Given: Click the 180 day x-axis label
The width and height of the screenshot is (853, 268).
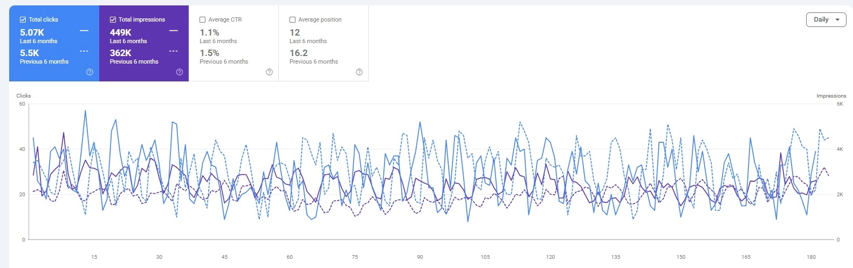Looking at the screenshot, I should [x=811, y=257].
